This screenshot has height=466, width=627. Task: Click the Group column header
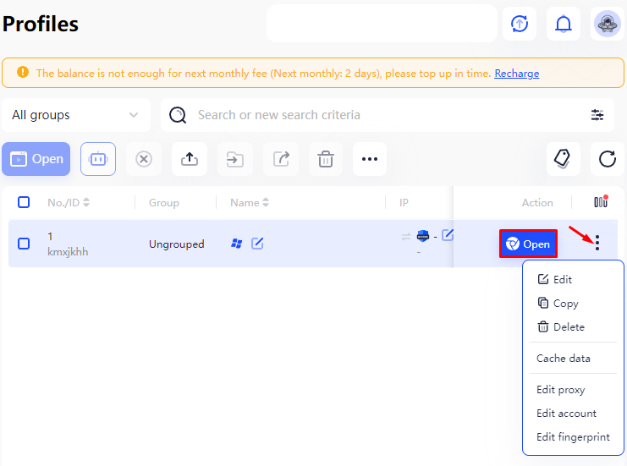pos(164,203)
